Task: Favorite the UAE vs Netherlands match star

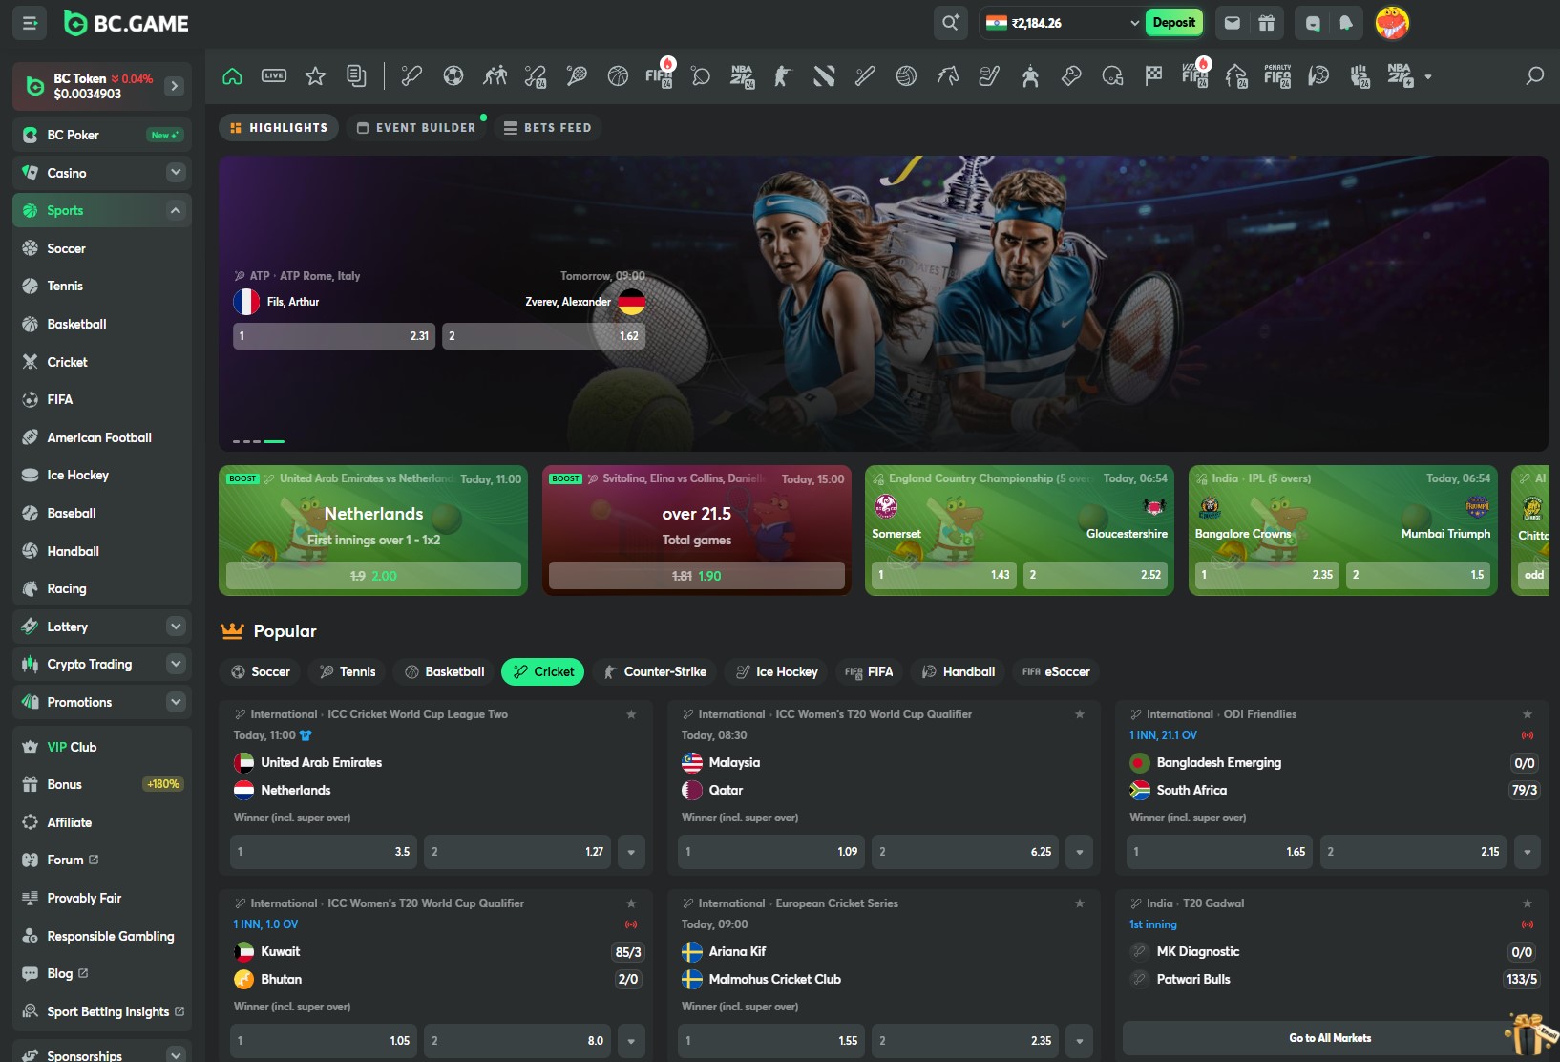Action: coord(631,714)
